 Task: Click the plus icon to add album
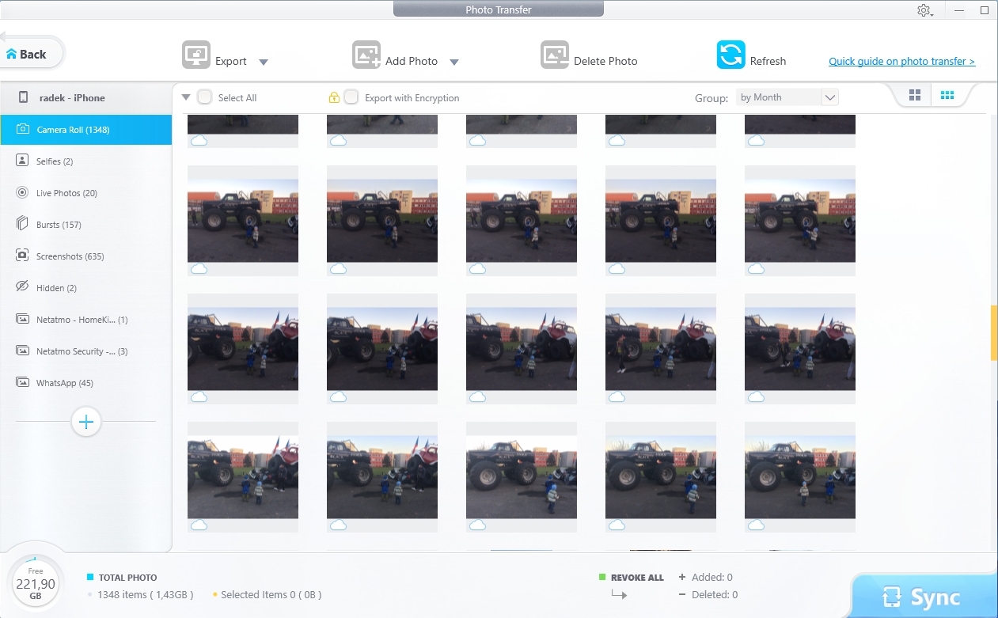pos(86,422)
